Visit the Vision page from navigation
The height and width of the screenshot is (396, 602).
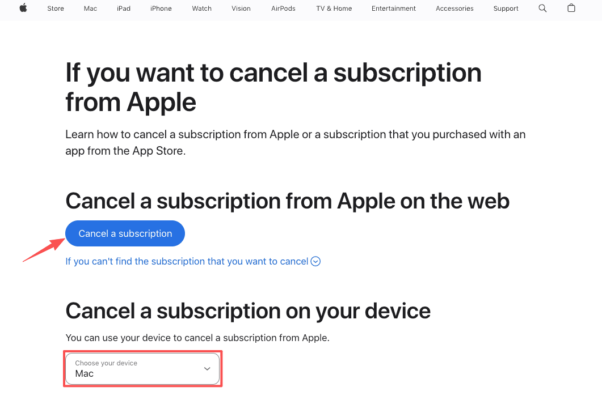click(241, 8)
